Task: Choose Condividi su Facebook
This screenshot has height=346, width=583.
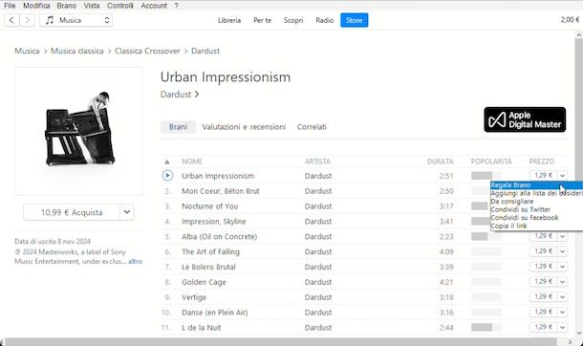Action: coord(536,218)
